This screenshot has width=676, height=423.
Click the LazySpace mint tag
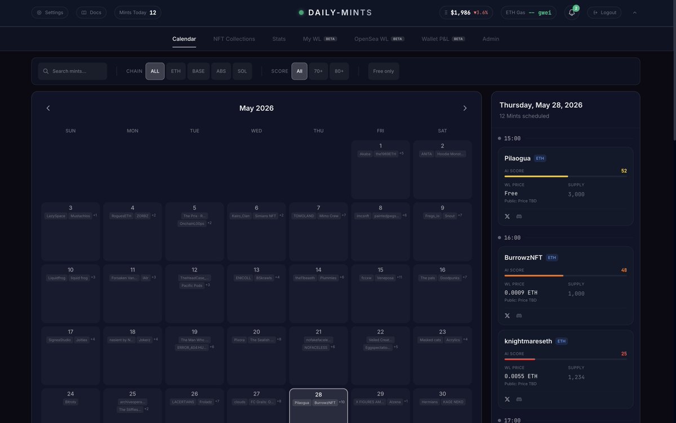click(56, 216)
